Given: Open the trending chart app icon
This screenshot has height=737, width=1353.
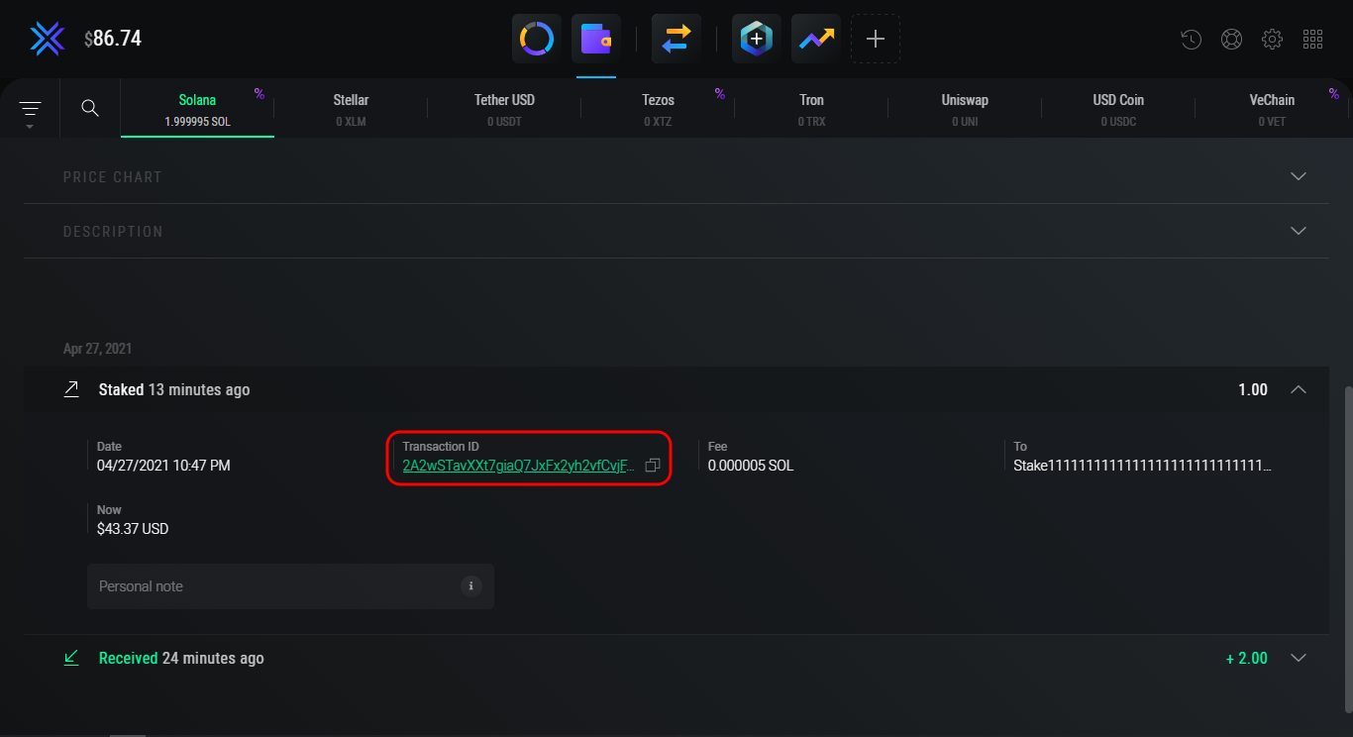Looking at the screenshot, I should click(816, 40).
